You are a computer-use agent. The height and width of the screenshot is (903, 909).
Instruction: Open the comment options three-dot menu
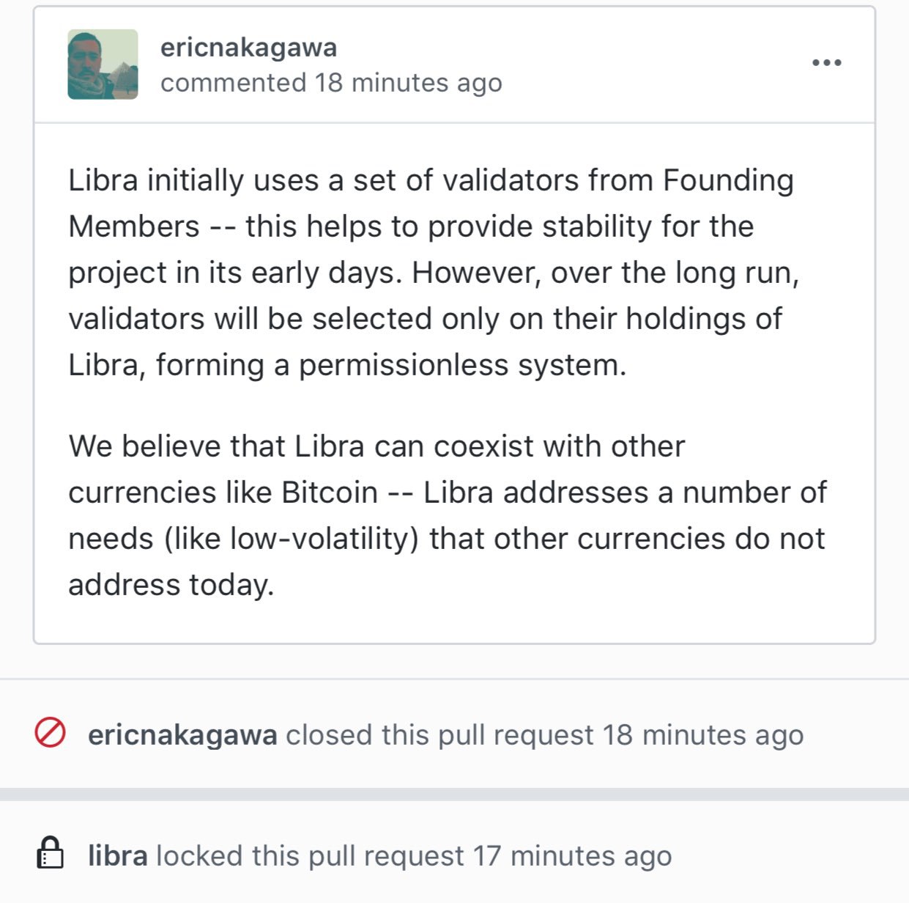pos(826,63)
